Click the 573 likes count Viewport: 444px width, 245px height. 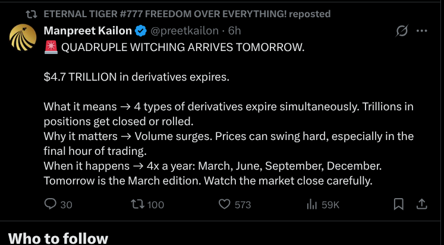(x=243, y=205)
